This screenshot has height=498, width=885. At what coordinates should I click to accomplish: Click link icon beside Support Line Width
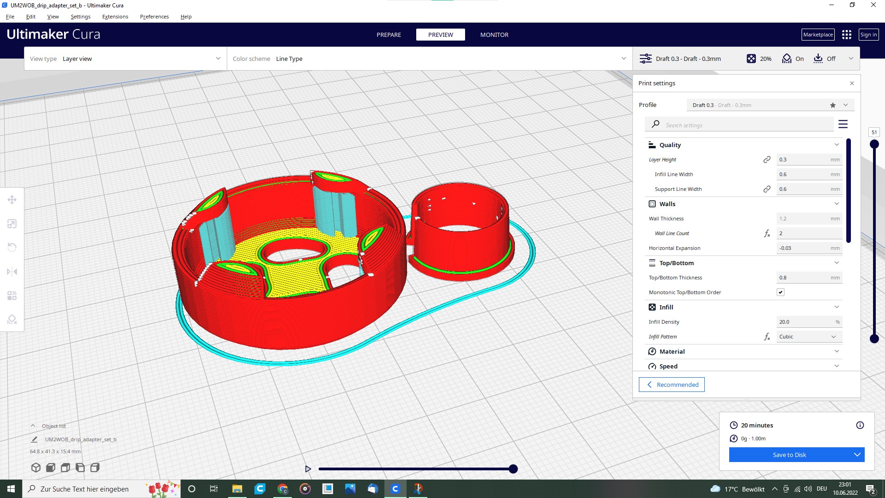(x=767, y=189)
